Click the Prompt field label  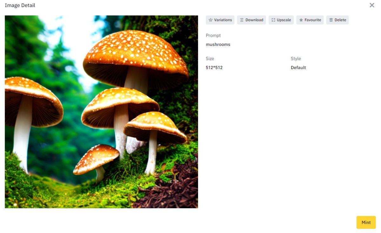[x=213, y=36]
